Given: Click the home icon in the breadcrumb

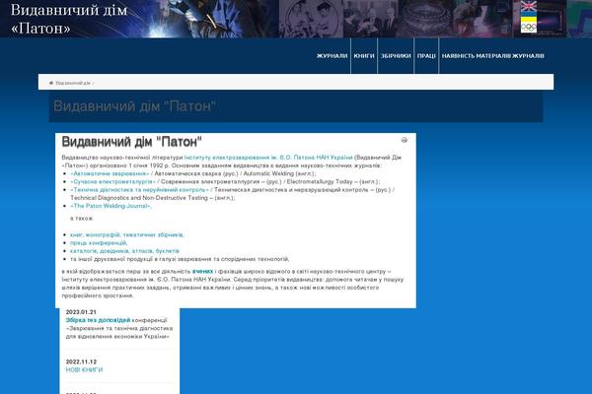Looking at the screenshot, I should (x=51, y=83).
